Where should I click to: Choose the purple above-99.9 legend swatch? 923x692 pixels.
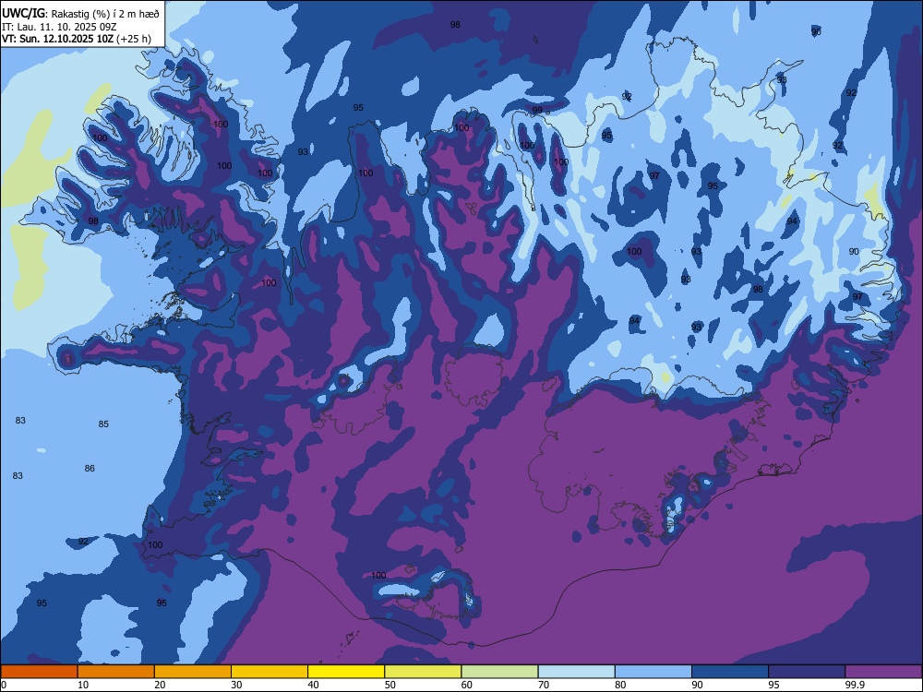point(883,672)
